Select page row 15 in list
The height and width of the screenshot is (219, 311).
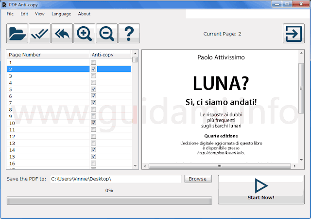pyautogui.click(x=69, y=157)
